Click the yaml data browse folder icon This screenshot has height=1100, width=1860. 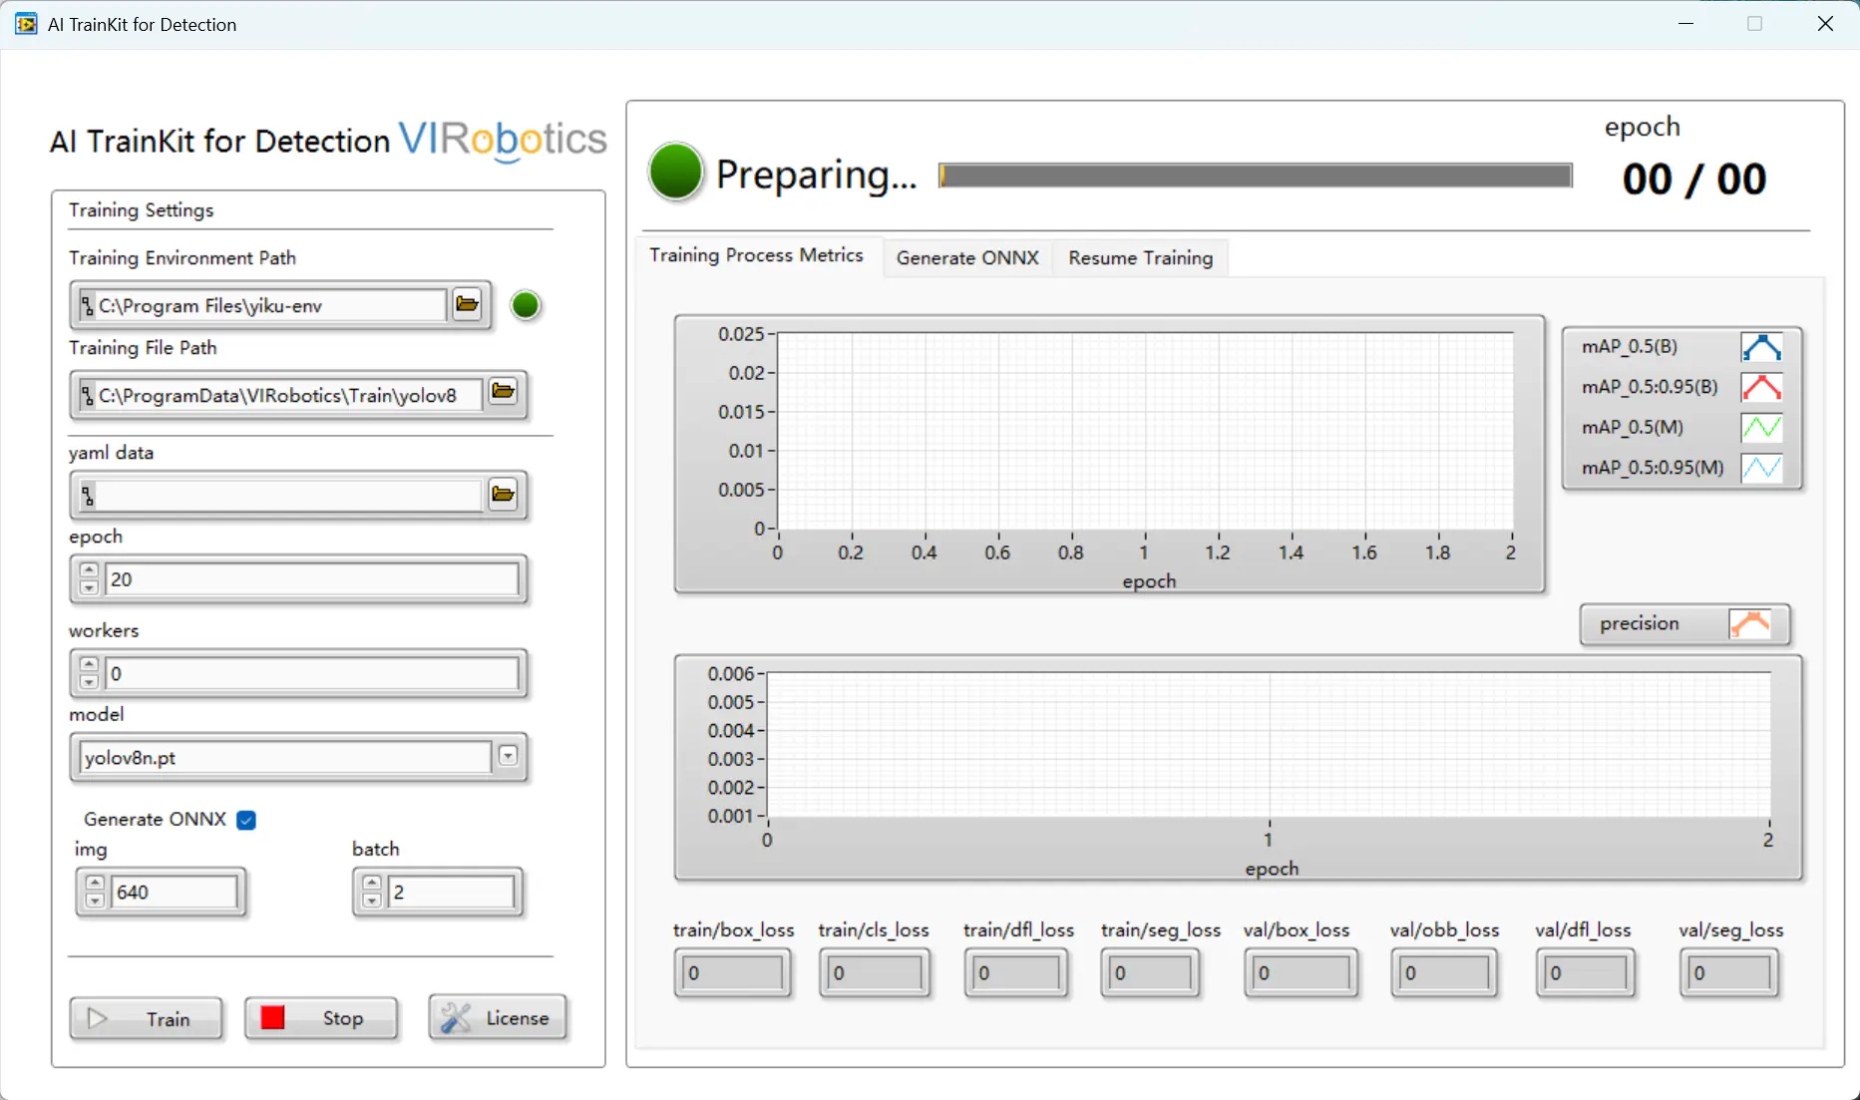[503, 495]
